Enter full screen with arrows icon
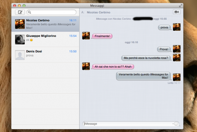This screenshot has width=197, height=132. pos(181,5)
